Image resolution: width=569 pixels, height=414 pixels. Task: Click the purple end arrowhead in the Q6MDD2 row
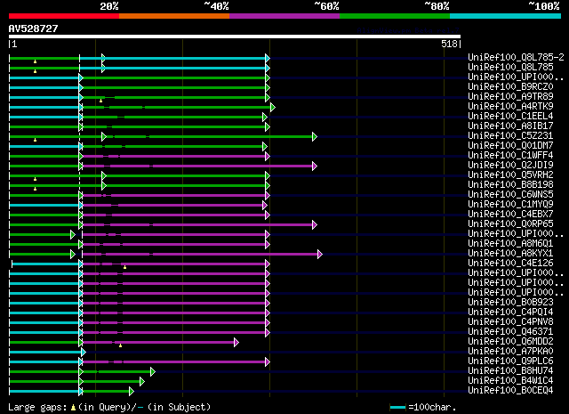[236, 343]
